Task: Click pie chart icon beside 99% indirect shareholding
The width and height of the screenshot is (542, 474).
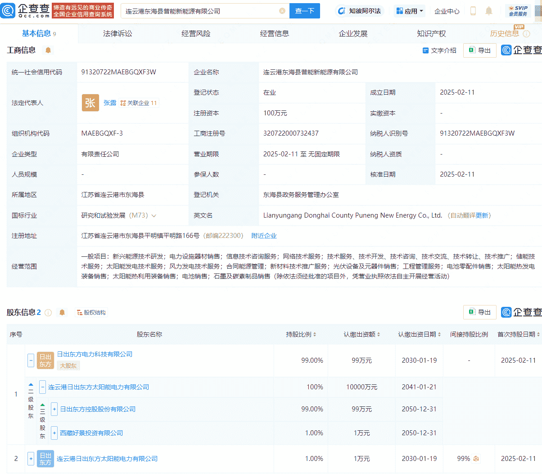Action: tap(475, 459)
